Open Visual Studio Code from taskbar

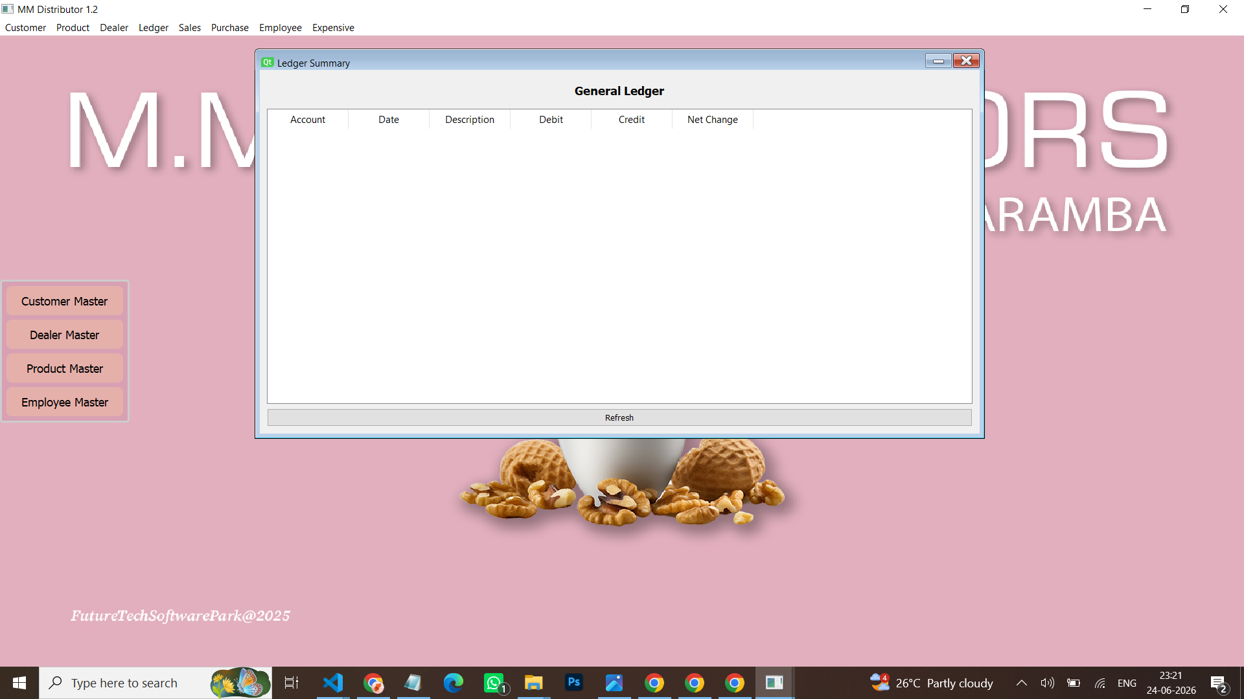(x=332, y=683)
